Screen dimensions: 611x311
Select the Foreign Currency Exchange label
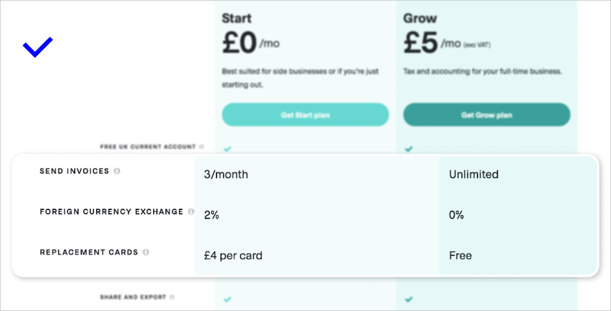tap(112, 212)
